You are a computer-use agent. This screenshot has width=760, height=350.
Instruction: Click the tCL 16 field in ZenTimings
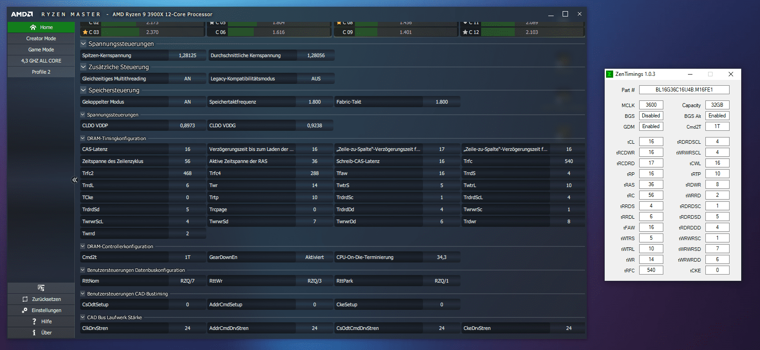pos(651,142)
